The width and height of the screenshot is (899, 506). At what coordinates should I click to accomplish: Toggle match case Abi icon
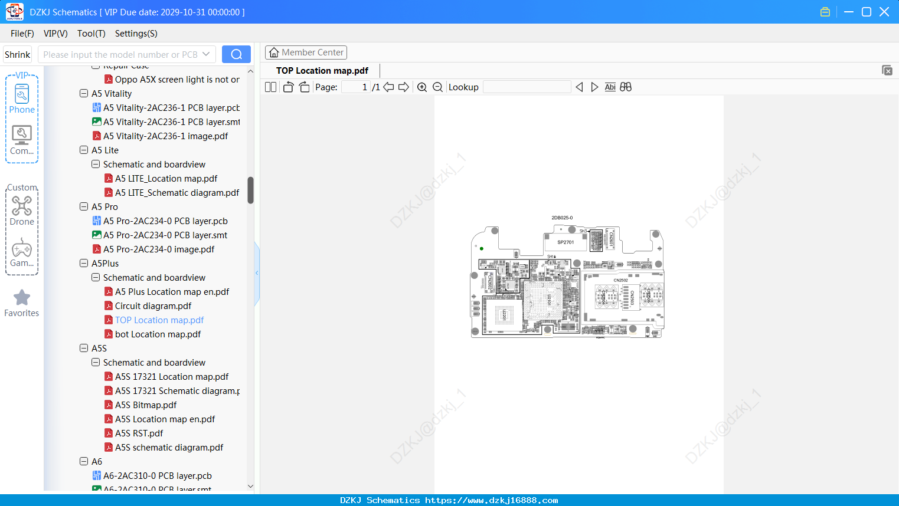(610, 87)
